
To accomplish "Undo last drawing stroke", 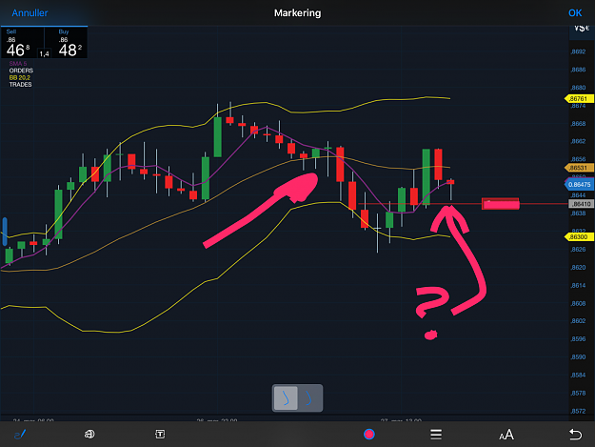I will coord(575,434).
